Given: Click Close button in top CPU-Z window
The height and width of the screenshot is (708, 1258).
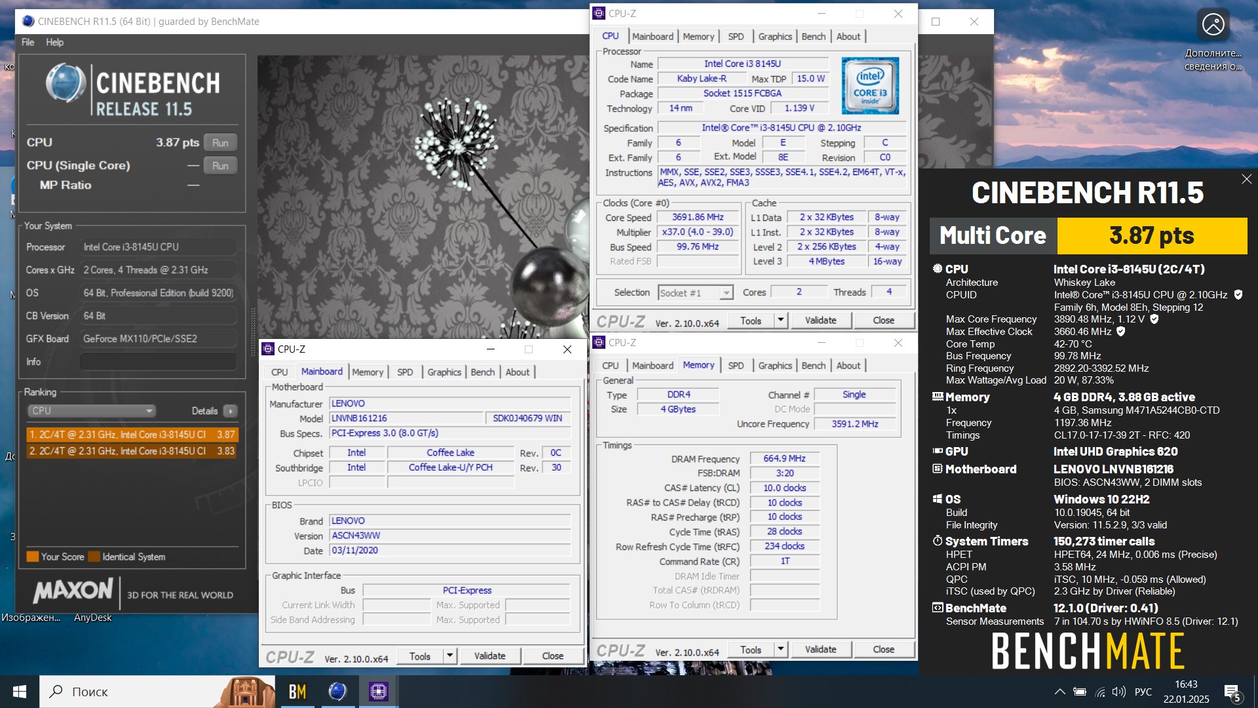Looking at the screenshot, I should pyautogui.click(x=883, y=321).
